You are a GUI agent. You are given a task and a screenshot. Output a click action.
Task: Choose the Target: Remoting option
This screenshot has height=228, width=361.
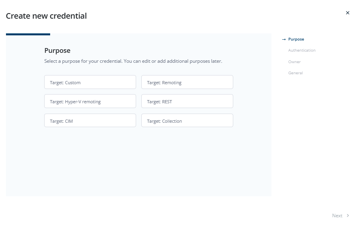[187, 82]
